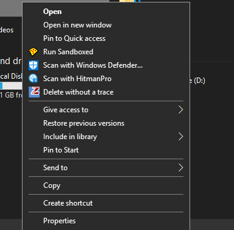This screenshot has height=230, width=234.
Task: Click the Sandboxie Run Sandboxed icon
Action: [x=34, y=52]
